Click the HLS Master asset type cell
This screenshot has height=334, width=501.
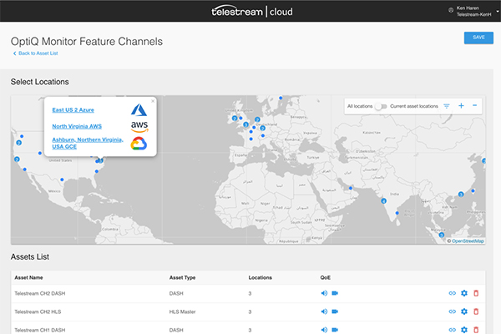182,312
